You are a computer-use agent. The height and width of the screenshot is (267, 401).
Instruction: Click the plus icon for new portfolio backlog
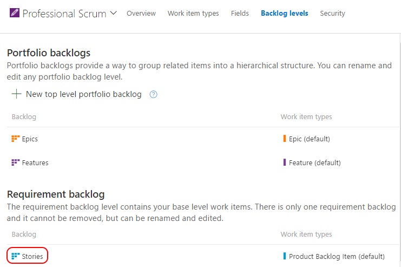click(16, 94)
